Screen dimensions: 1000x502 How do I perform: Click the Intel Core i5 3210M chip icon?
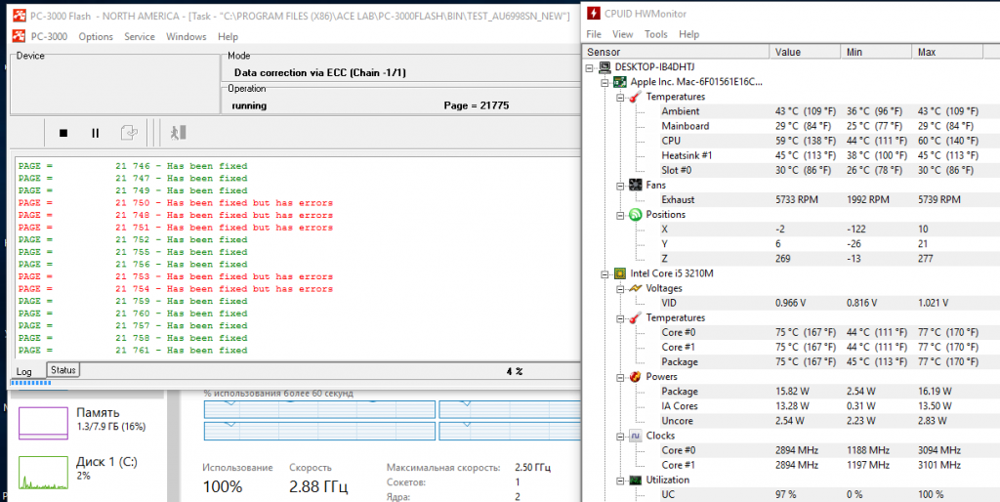coord(619,273)
